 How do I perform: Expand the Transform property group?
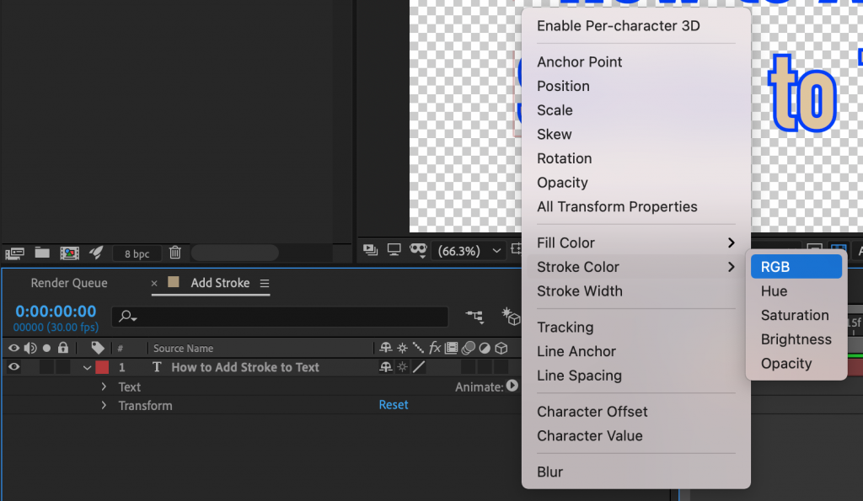tap(104, 405)
